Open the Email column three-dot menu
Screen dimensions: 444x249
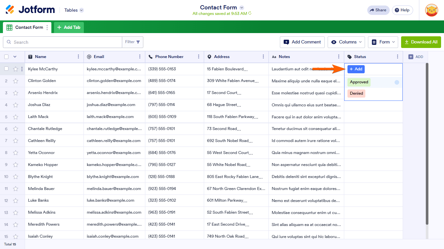point(140,57)
